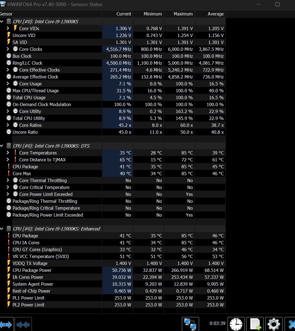This screenshot has height=331, width=295.
Task: Expand the Core Effective Clocks row
Action: click(x=8, y=70)
